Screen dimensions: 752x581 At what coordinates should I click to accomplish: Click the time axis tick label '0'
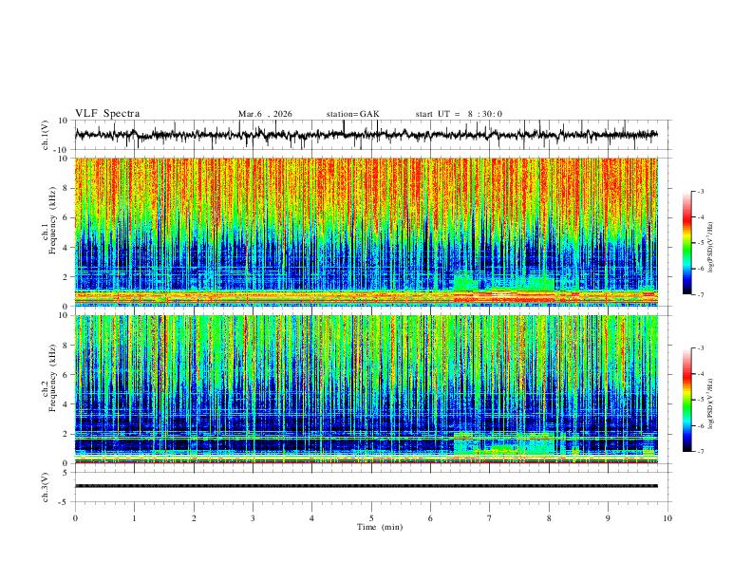[x=75, y=518]
